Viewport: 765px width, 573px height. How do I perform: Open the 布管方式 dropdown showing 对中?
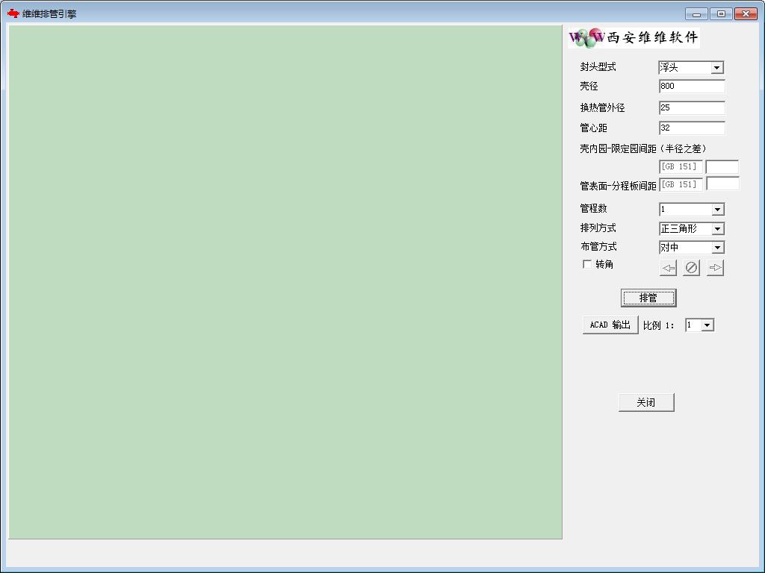pos(717,248)
